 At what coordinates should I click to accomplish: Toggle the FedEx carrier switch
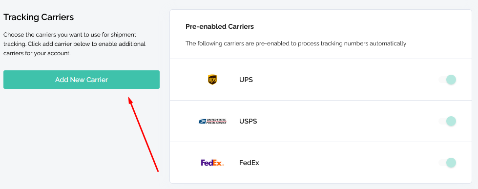(x=447, y=163)
